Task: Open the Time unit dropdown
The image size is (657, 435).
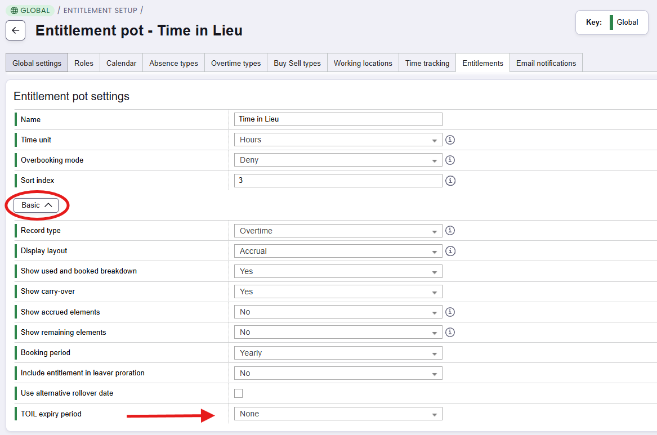Action: (x=338, y=140)
